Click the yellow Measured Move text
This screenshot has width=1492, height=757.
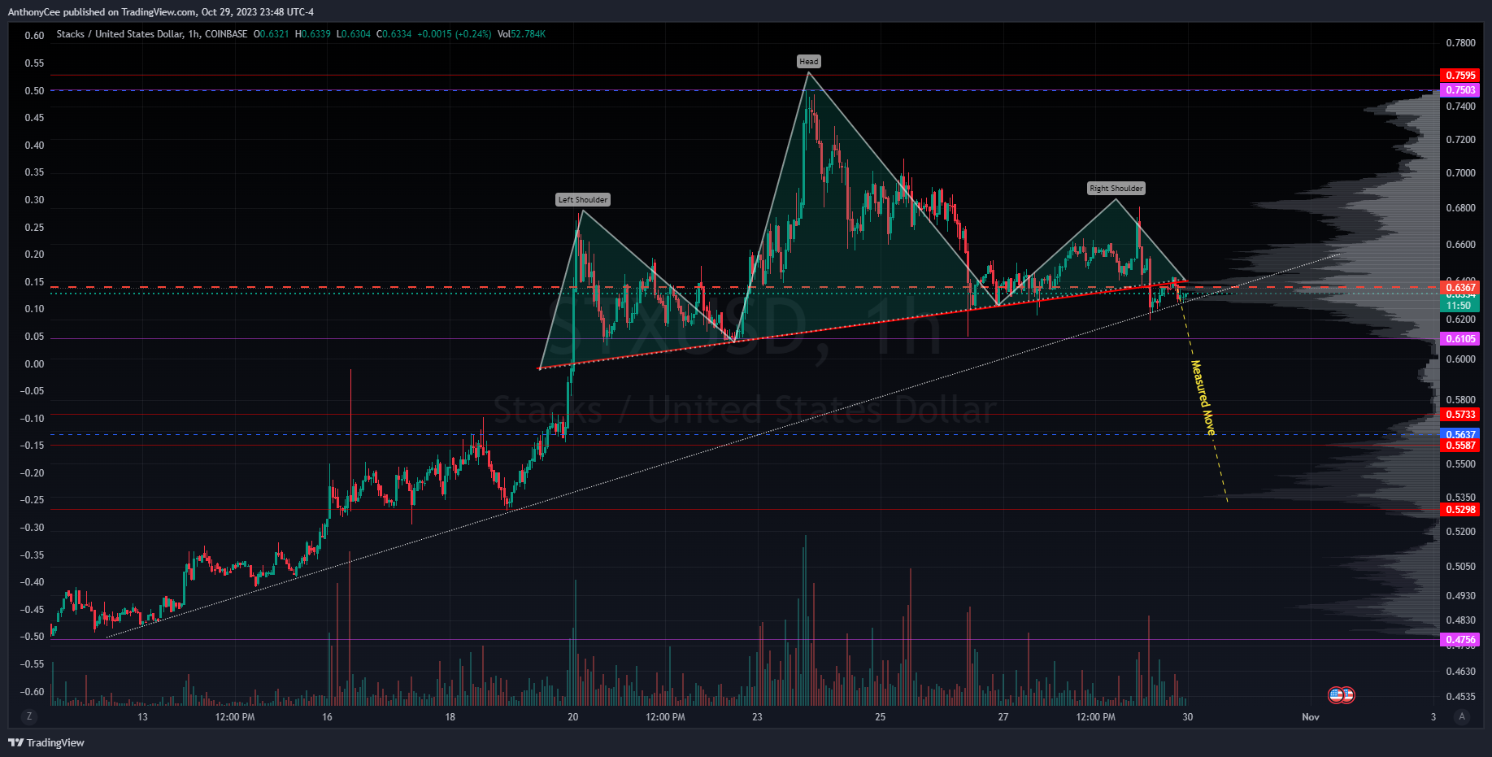(1203, 398)
